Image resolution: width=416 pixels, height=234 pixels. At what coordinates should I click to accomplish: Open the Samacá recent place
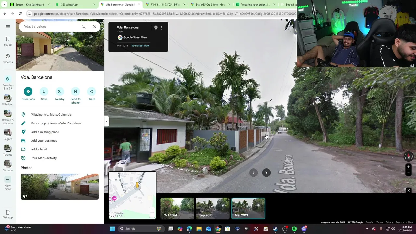click(x=8, y=166)
